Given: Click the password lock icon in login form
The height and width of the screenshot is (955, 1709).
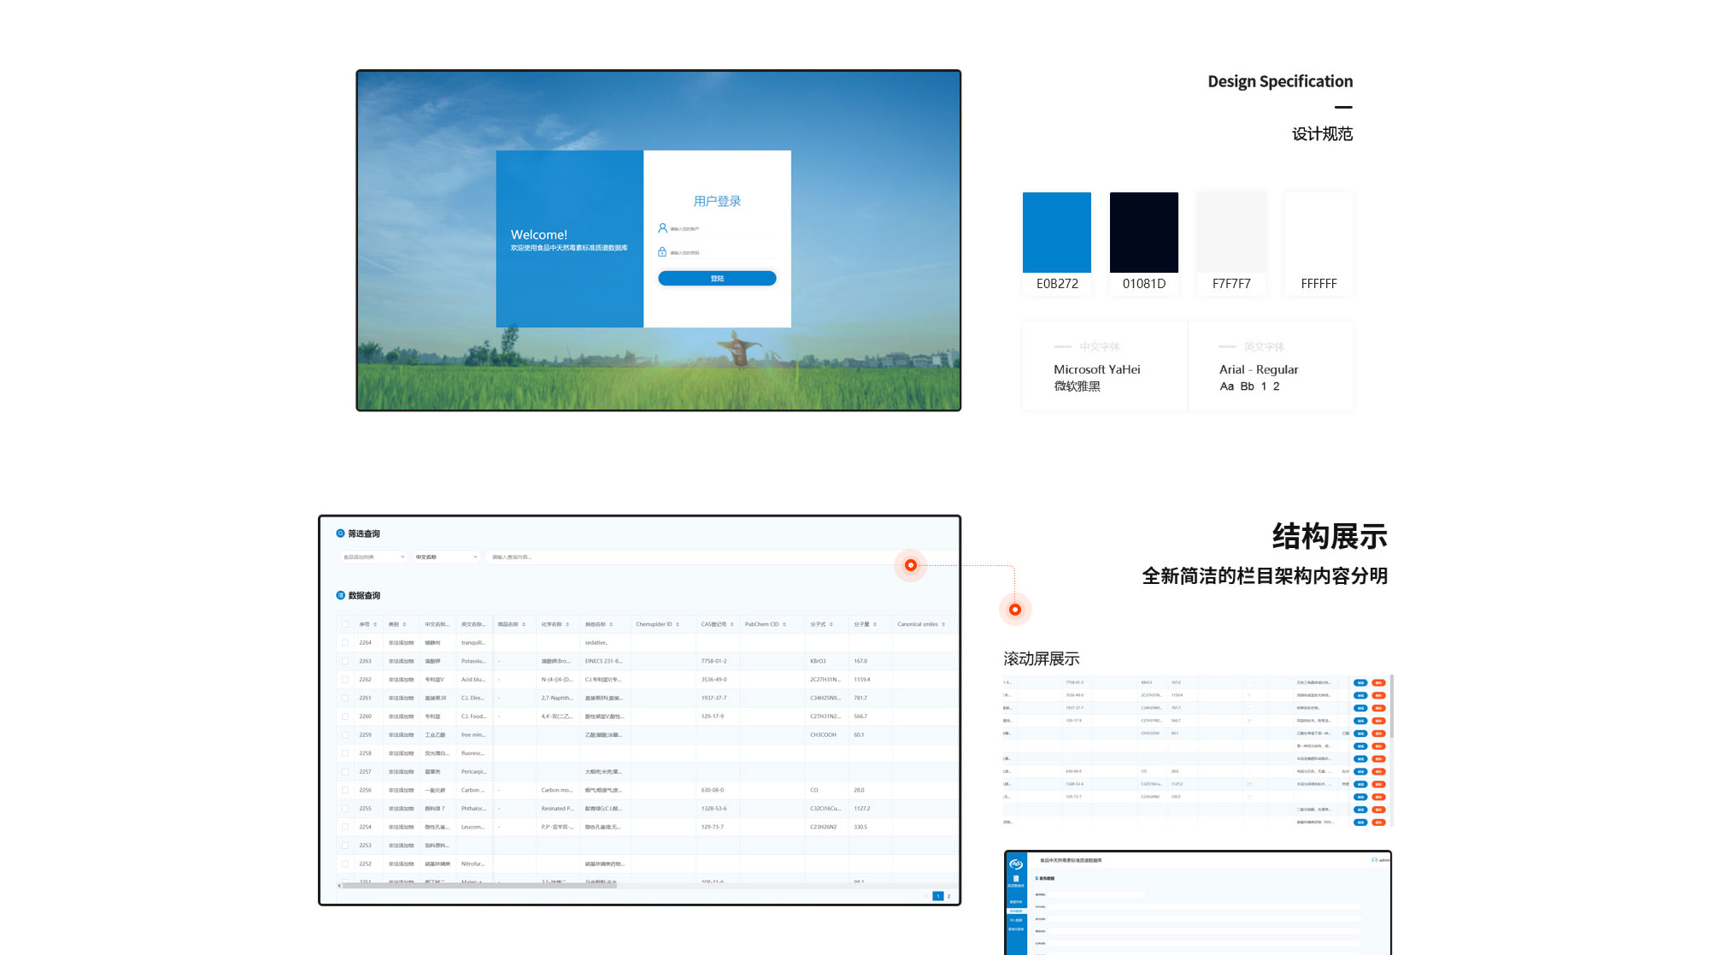Looking at the screenshot, I should (x=662, y=252).
